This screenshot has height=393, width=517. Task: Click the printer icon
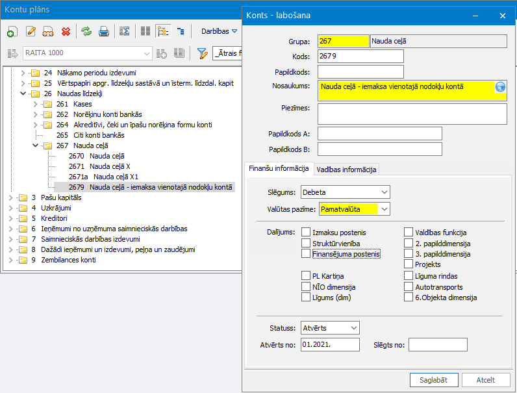click(x=103, y=31)
